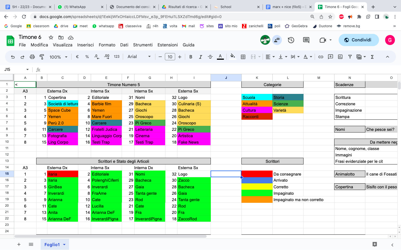Star the Timone 6 document
The width and height of the screenshot is (401, 250).
point(51,37)
